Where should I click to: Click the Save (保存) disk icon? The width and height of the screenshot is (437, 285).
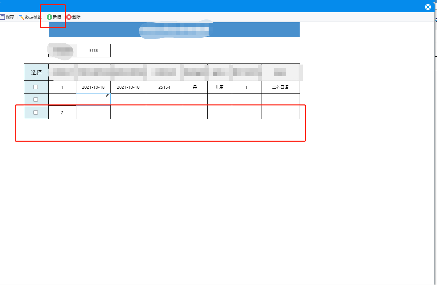click(x=2, y=17)
